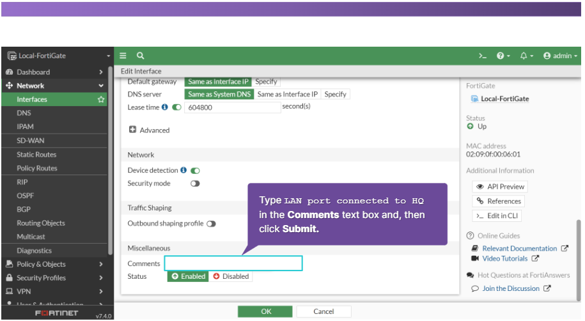Expand the VPN menu chevron
The image size is (585, 321).
pos(101,291)
